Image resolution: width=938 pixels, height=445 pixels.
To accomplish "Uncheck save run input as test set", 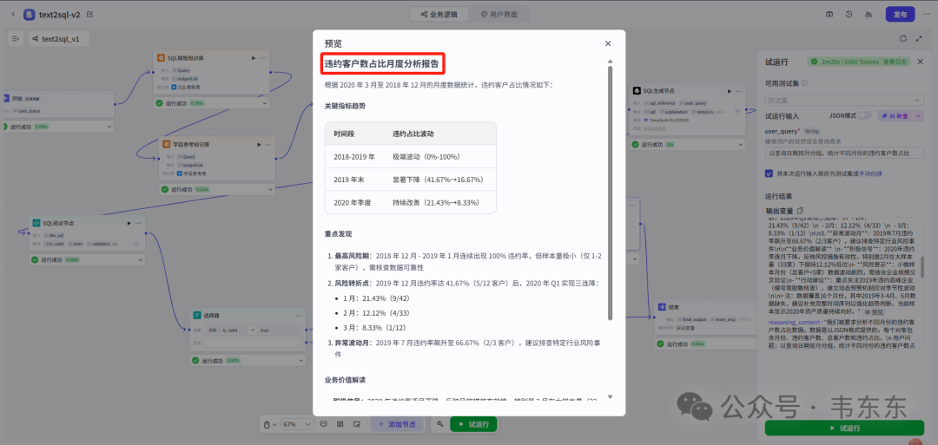I will click(769, 173).
